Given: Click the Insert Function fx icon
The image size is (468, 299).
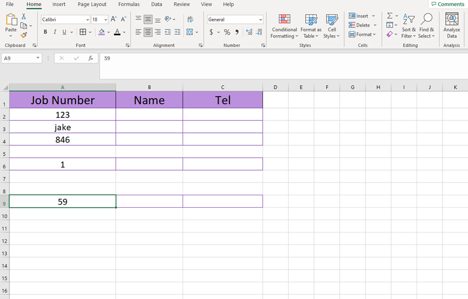Looking at the screenshot, I should point(90,58).
